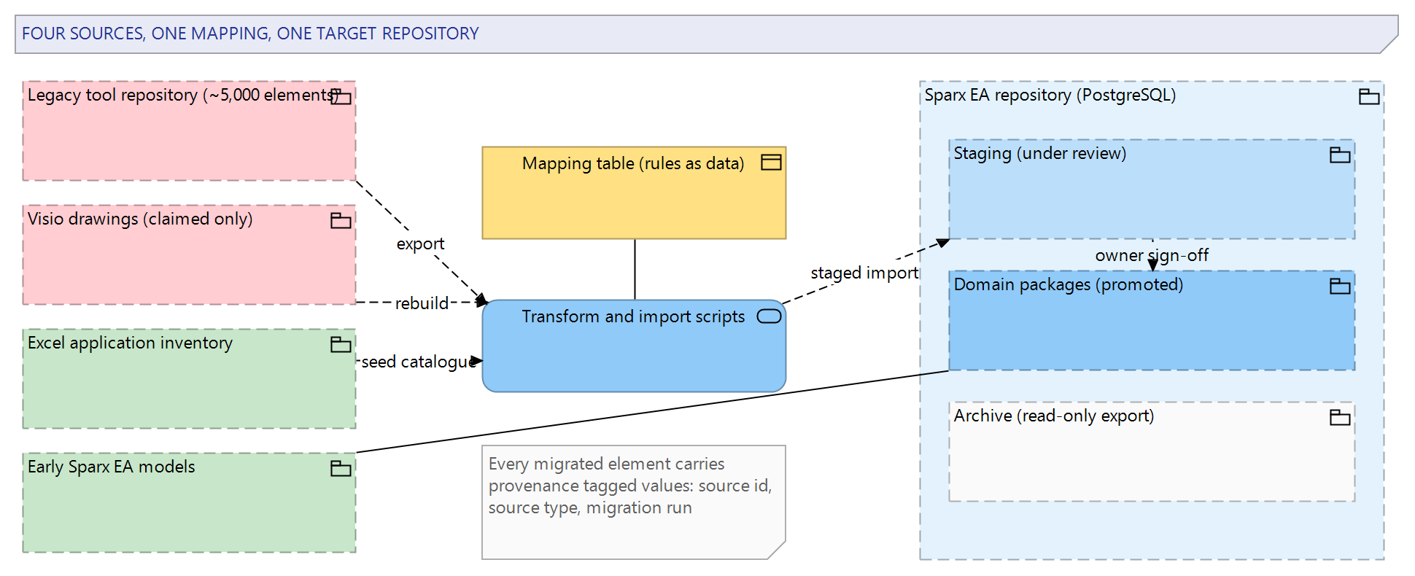Select the 'Mapping table (rules as data)' label
The width and height of the screenshot is (1415, 576).
click(x=633, y=163)
